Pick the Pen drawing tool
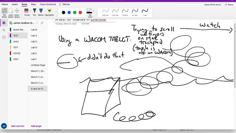This screenshot has width=236, height=133. pyautogui.click(x=34, y=12)
